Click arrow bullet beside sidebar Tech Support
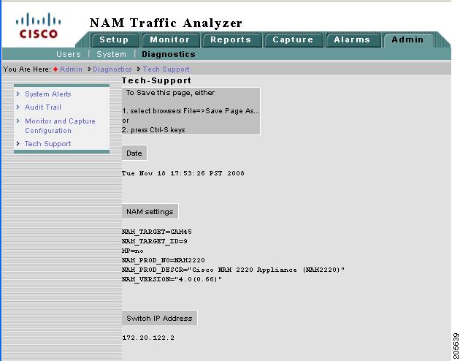The width and height of the screenshot is (460, 361). pyautogui.click(x=18, y=143)
